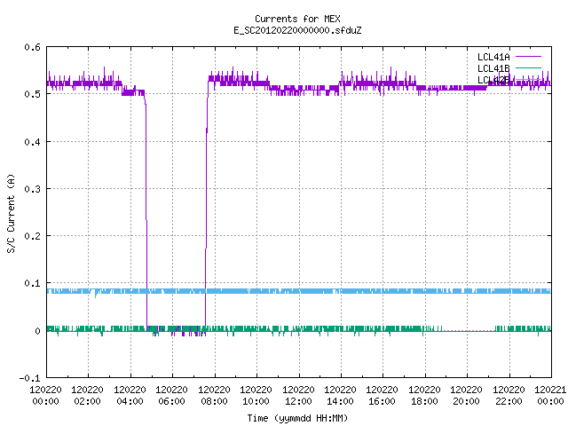Click the '120220 12:00' x-axis tick label
The width and height of the screenshot is (568, 426).
pyautogui.click(x=298, y=396)
